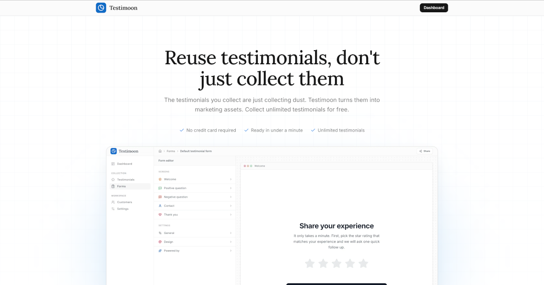
Task: Click the black Dashboard button in top navbar
Action: pos(434,8)
